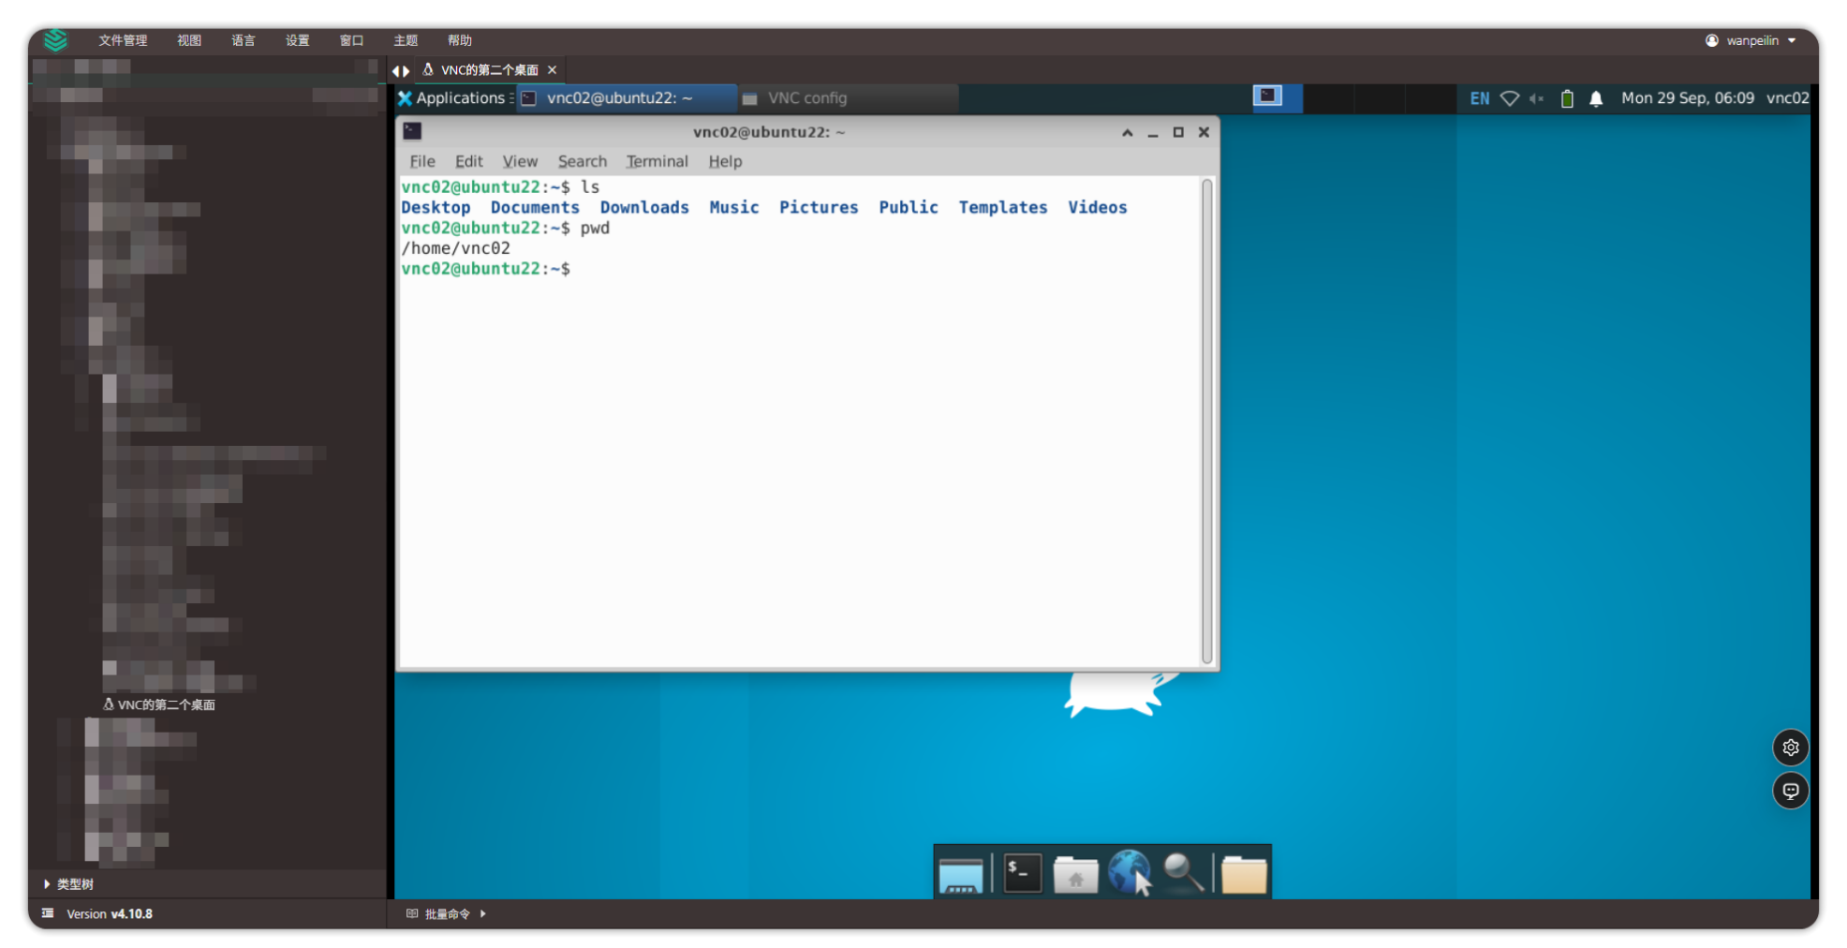Toggle the muted volume speaker icon
The image size is (1847, 948).
point(1537,98)
